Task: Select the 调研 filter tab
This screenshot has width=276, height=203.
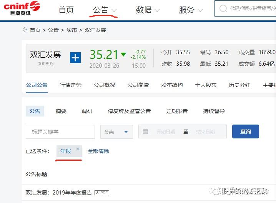Action: coord(87,111)
